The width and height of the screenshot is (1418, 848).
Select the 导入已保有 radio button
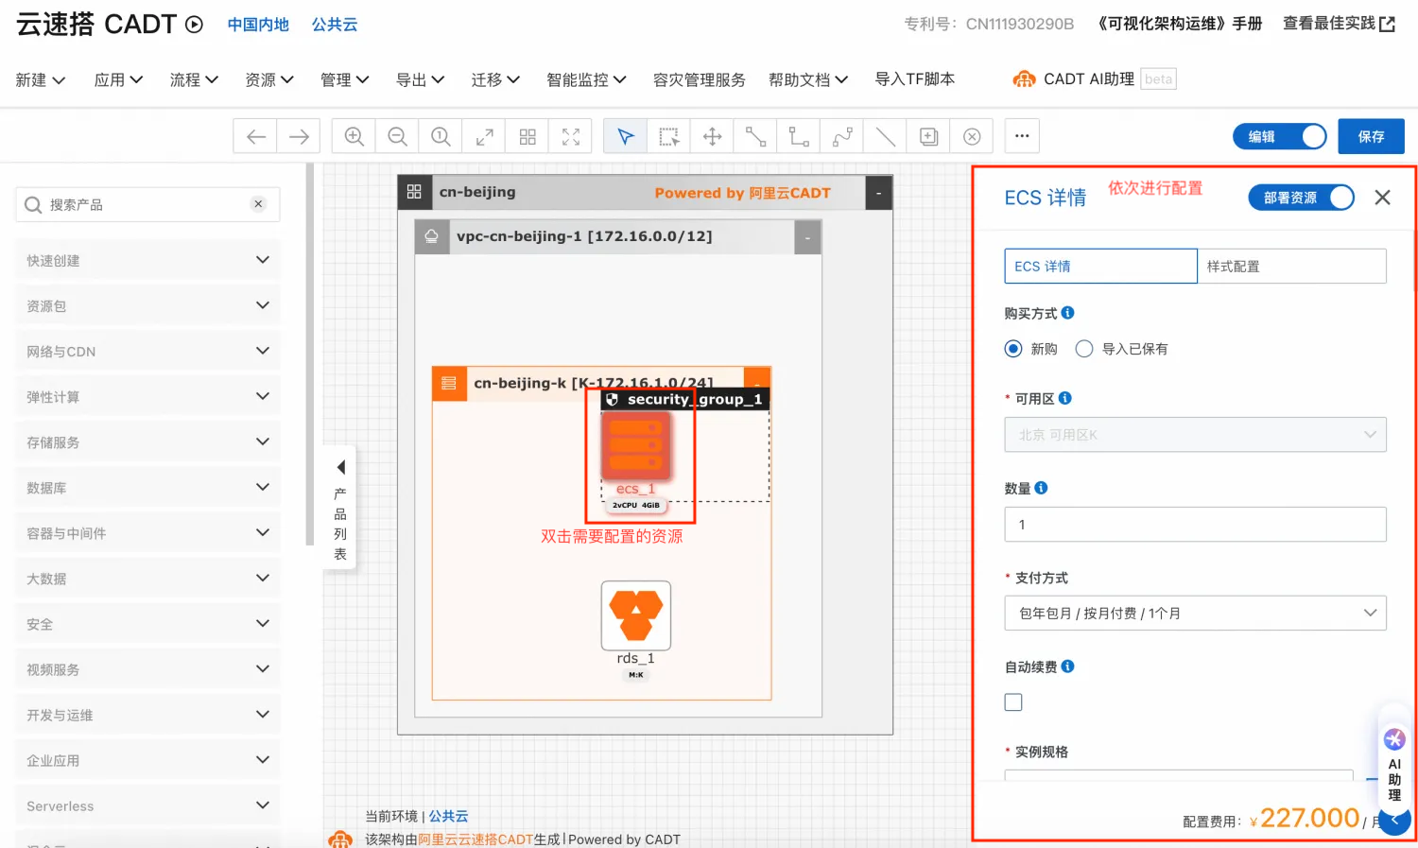point(1084,349)
